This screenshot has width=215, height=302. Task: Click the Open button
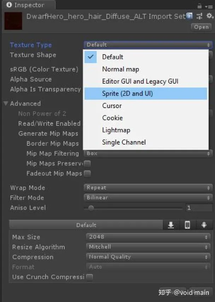201,27
